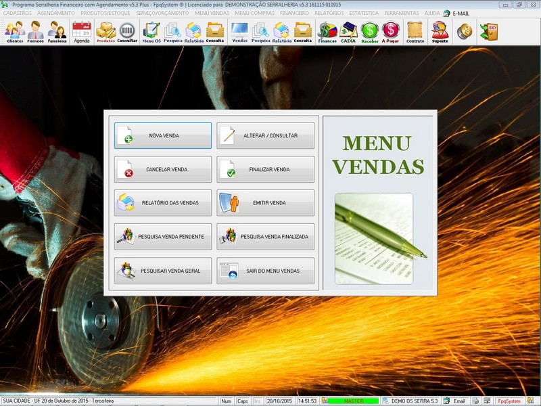Open the Suporte toolbar icon
Screen dimensions: 541x406
pos(440,32)
